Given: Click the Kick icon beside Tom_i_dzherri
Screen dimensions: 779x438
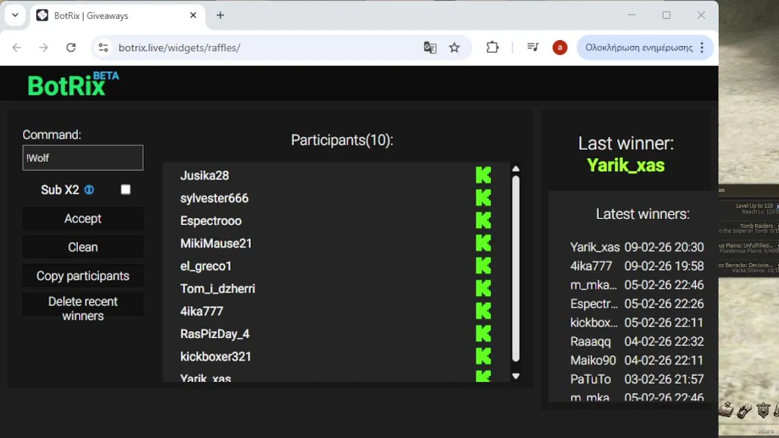Looking at the screenshot, I should (483, 288).
